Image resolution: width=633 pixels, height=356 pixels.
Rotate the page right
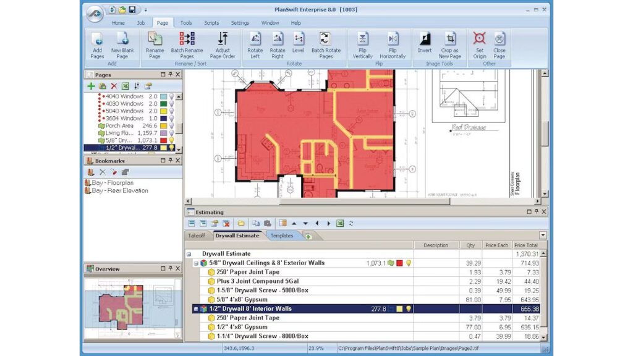(x=278, y=44)
